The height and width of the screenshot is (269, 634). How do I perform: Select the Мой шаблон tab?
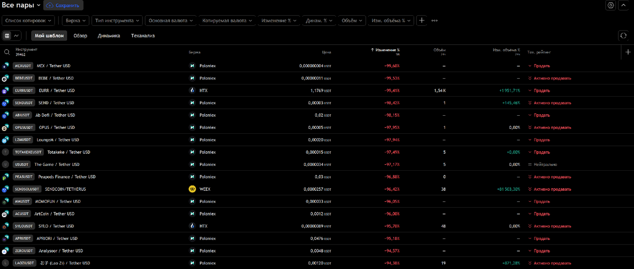click(x=49, y=35)
